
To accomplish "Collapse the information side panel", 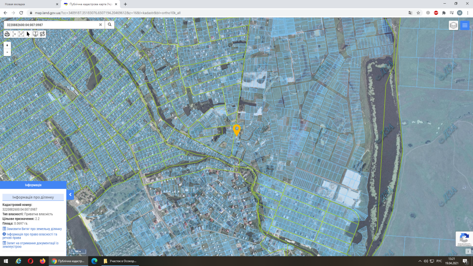I will tap(71, 195).
